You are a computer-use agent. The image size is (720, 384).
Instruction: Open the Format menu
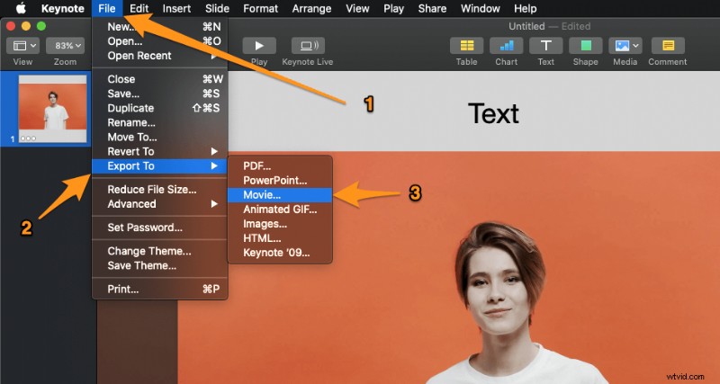[261, 8]
